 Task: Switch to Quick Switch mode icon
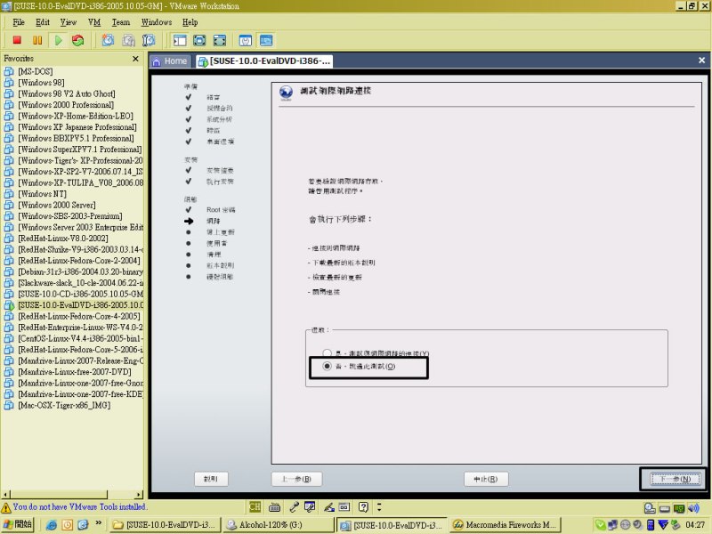[x=199, y=40]
